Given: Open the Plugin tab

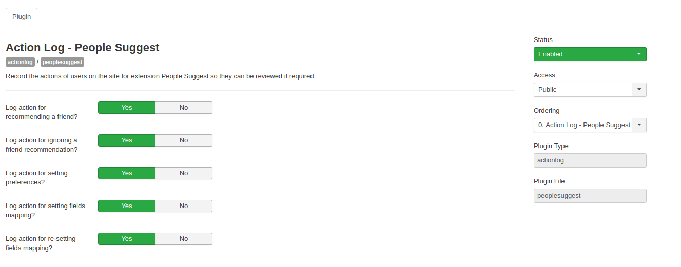Looking at the screenshot, I should click(x=22, y=17).
